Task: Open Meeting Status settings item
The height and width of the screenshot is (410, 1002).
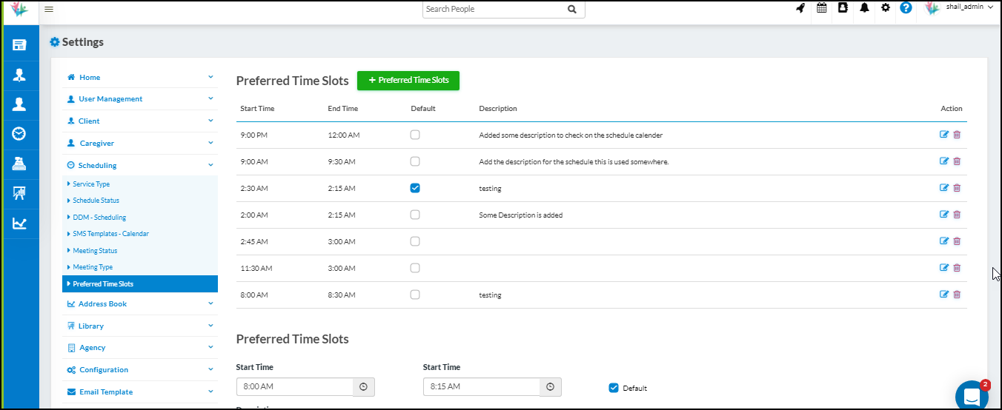Action: [95, 251]
